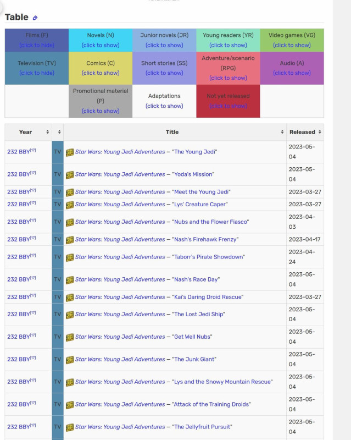351x440 pixels.
Task: Show Comics (C) entries
Action: pos(101,73)
